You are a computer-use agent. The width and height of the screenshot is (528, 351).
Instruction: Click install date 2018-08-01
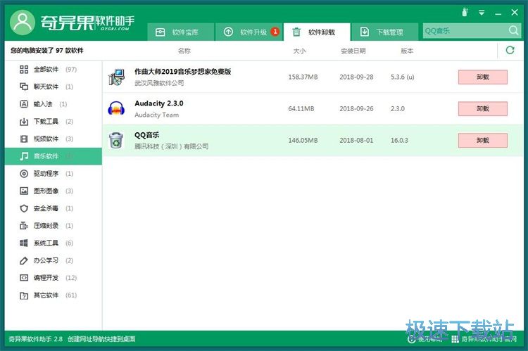356,141
